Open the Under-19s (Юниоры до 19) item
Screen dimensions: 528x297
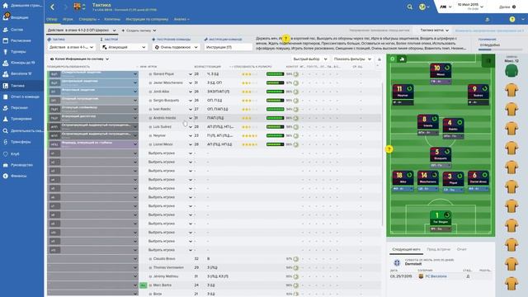pos(22,63)
